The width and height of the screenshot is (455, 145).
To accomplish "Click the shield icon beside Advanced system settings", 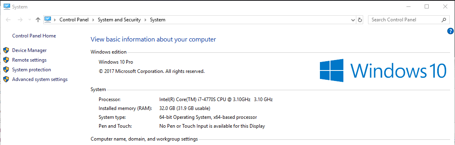I will click(x=6, y=79).
